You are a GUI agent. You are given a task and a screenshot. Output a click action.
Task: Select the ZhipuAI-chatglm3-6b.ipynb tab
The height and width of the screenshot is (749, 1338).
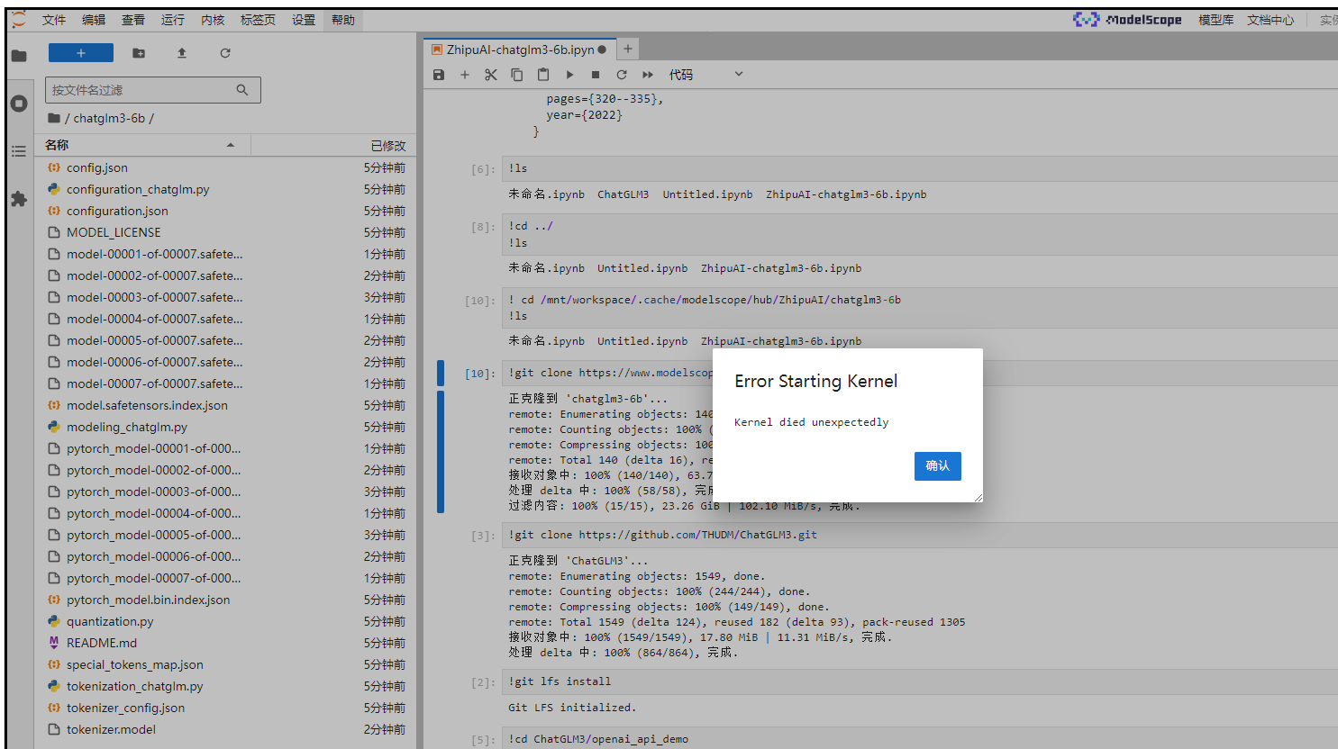520,50
